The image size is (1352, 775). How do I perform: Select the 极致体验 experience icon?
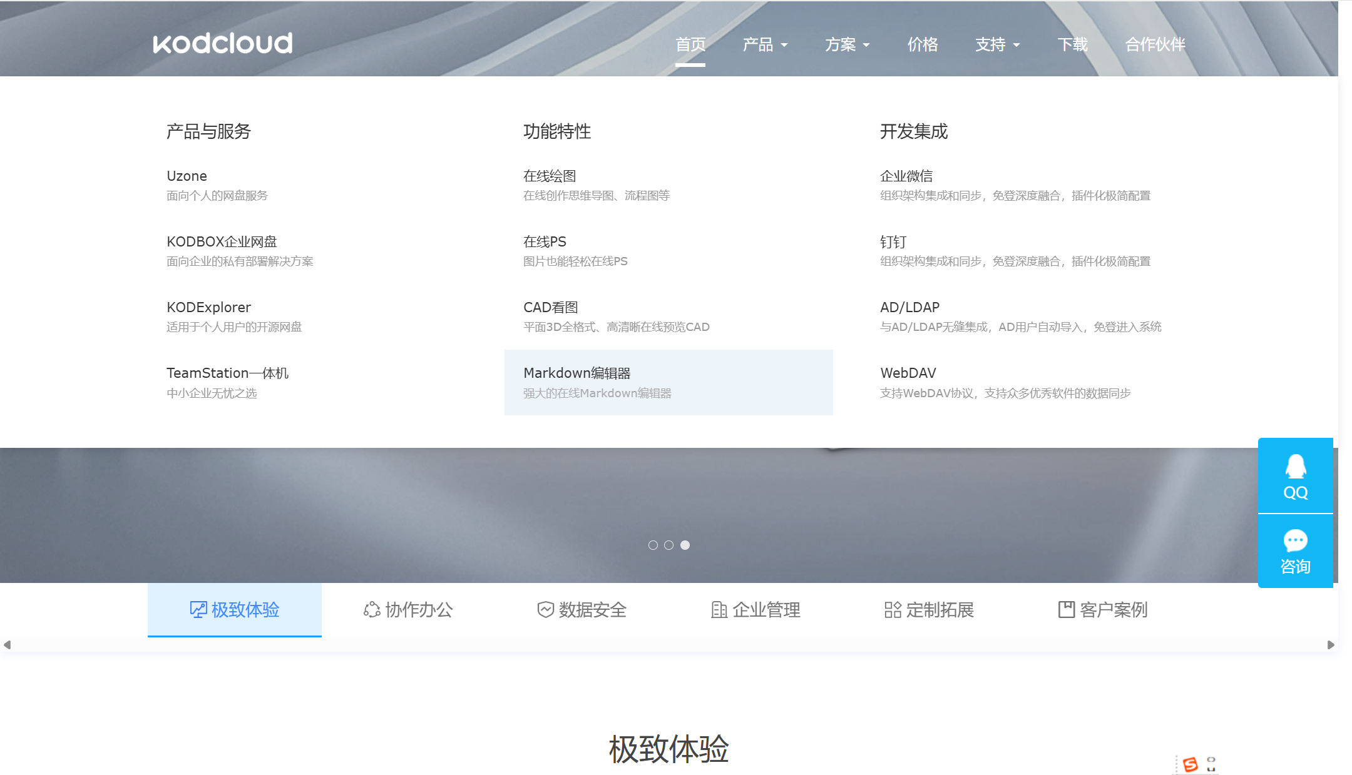(x=197, y=609)
